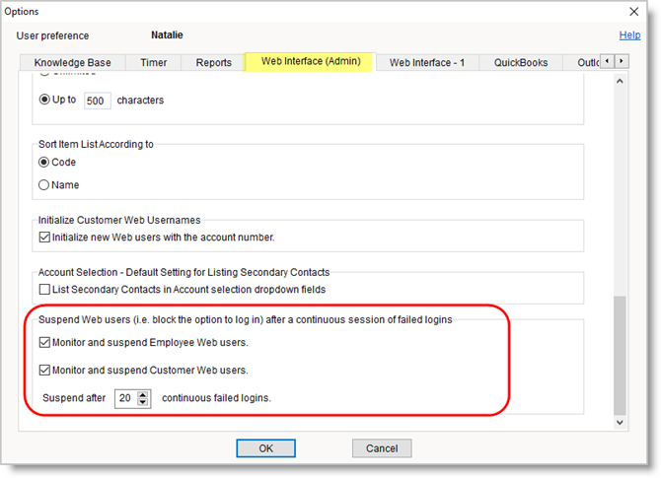Choose the Up to characters option
This screenshot has height=478, width=661.
click(x=44, y=100)
